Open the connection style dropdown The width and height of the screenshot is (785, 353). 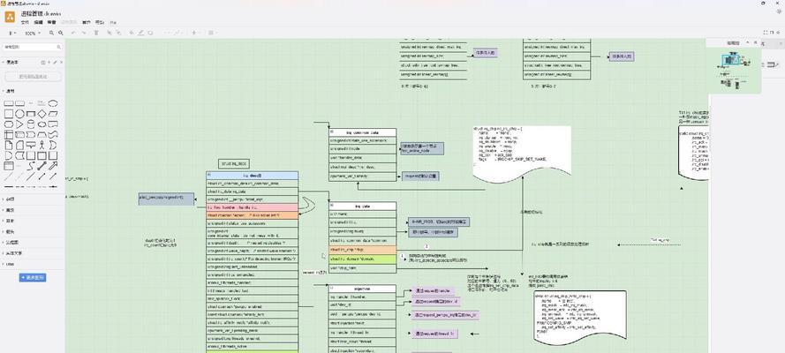[x=168, y=33]
